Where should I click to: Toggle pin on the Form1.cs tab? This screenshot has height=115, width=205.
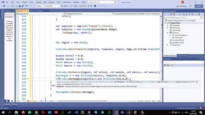coord(25,11)
